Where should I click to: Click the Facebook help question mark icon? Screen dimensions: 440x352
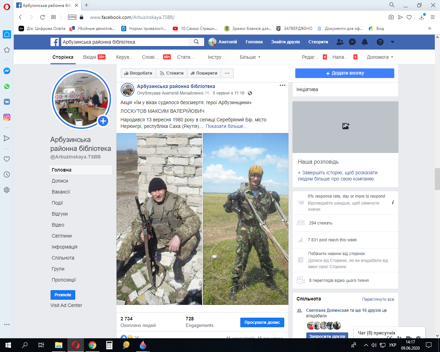380,42
